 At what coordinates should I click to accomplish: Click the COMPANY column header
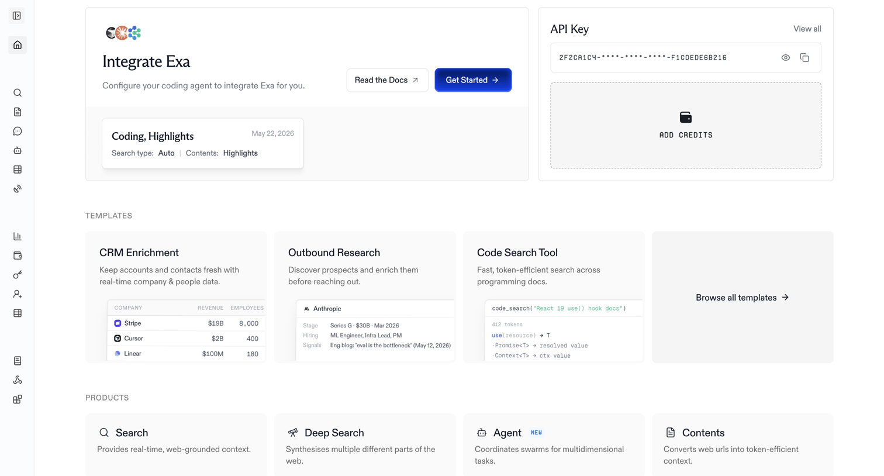click(x=128, y=308)
